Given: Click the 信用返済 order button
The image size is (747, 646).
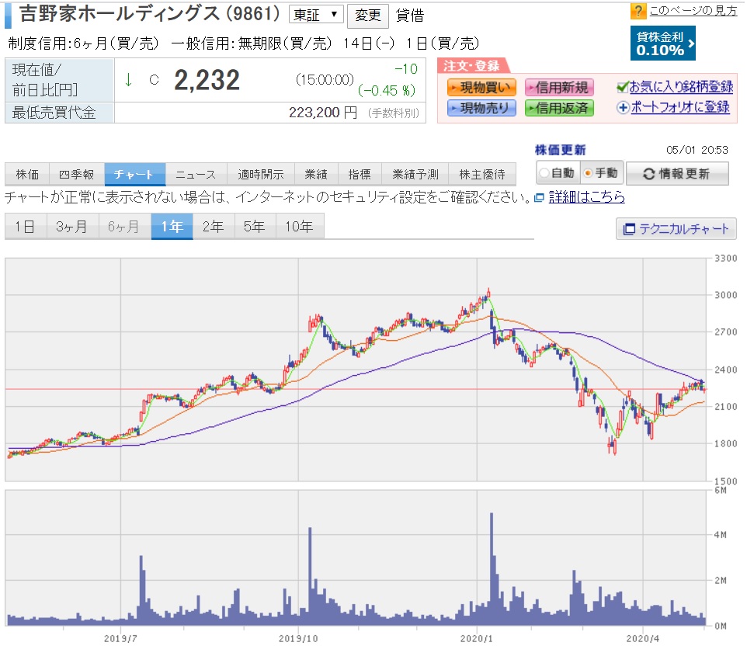Looking at the screenshot, I should coord(559,108).
